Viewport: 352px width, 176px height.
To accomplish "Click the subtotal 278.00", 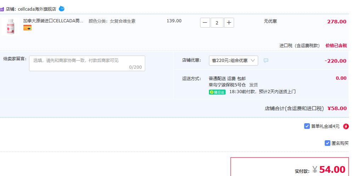I will (x=337, y=22).
